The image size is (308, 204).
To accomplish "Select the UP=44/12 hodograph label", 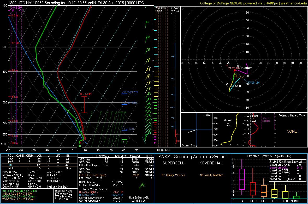I will (246, 68).
